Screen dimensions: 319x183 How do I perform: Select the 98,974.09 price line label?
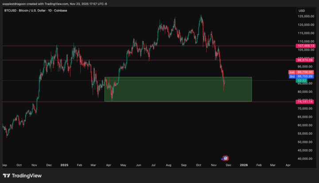304,60
